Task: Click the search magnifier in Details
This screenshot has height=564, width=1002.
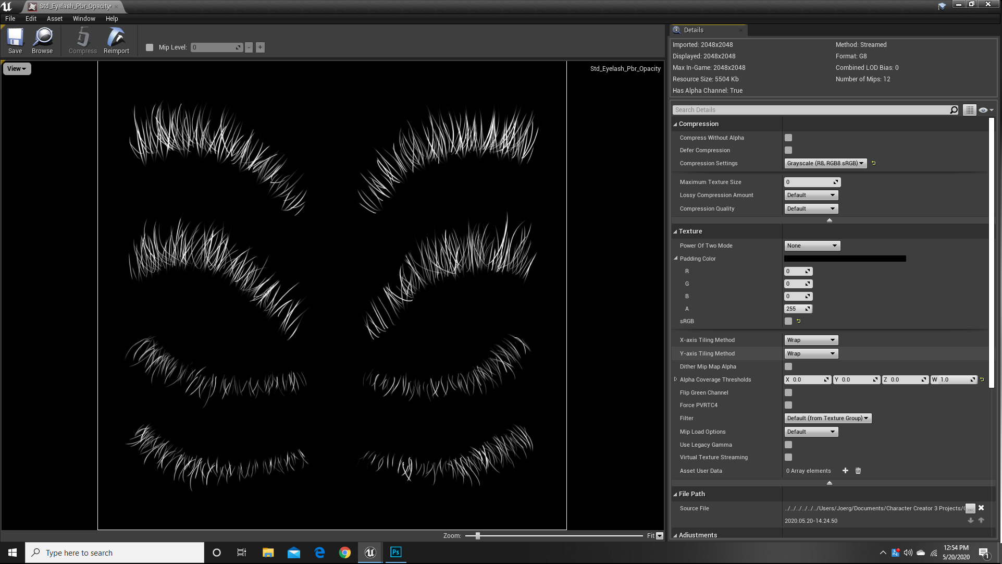Action: point(954,110)
